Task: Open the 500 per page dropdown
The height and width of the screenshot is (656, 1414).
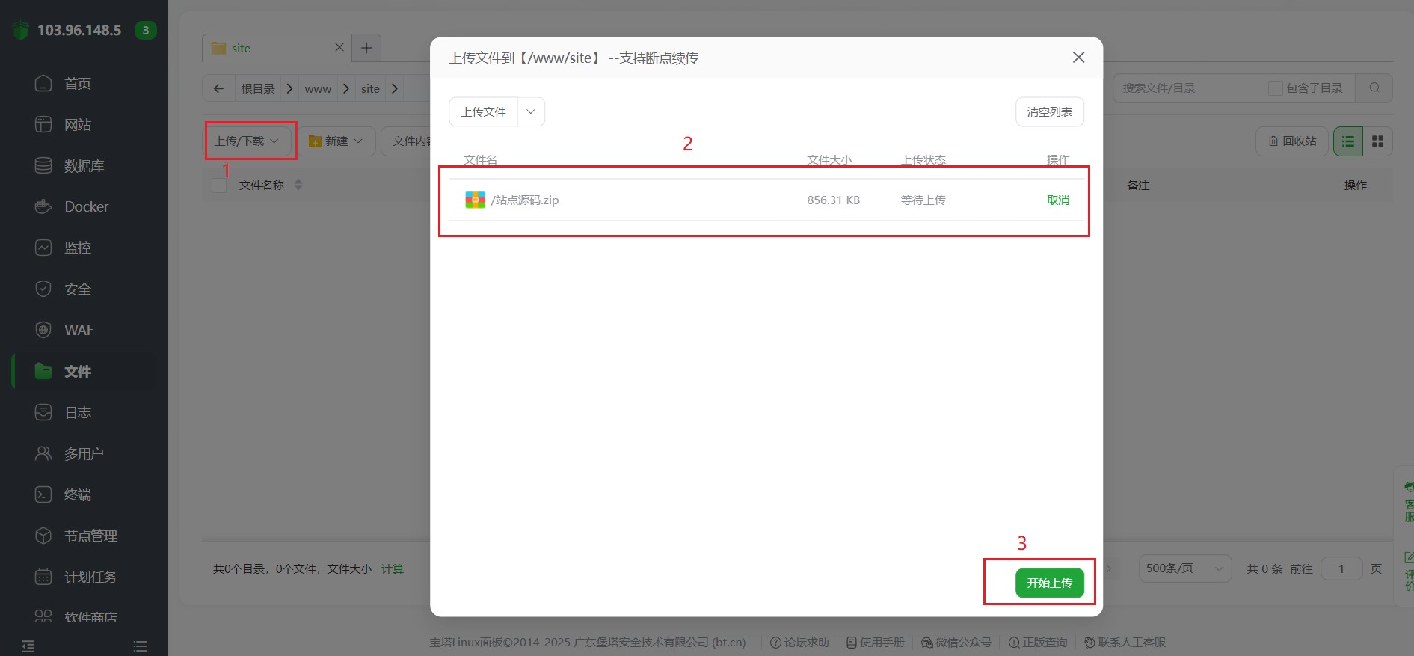Action: point(1184,568)
